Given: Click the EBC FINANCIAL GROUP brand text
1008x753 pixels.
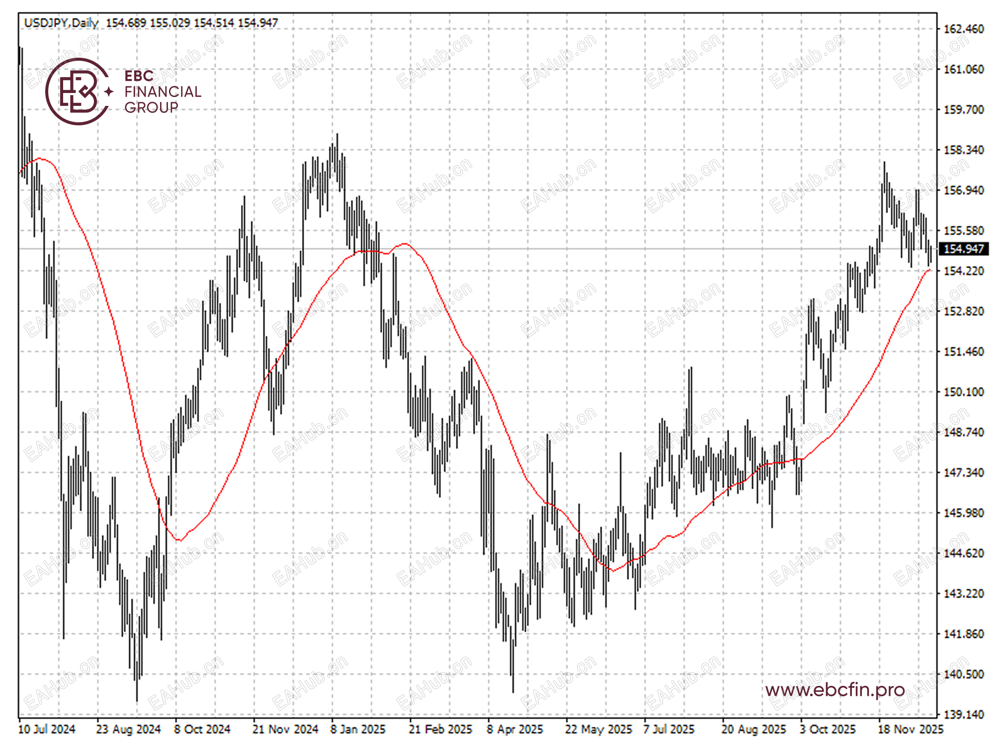Looking at the screenshot, I should point(163,92).
